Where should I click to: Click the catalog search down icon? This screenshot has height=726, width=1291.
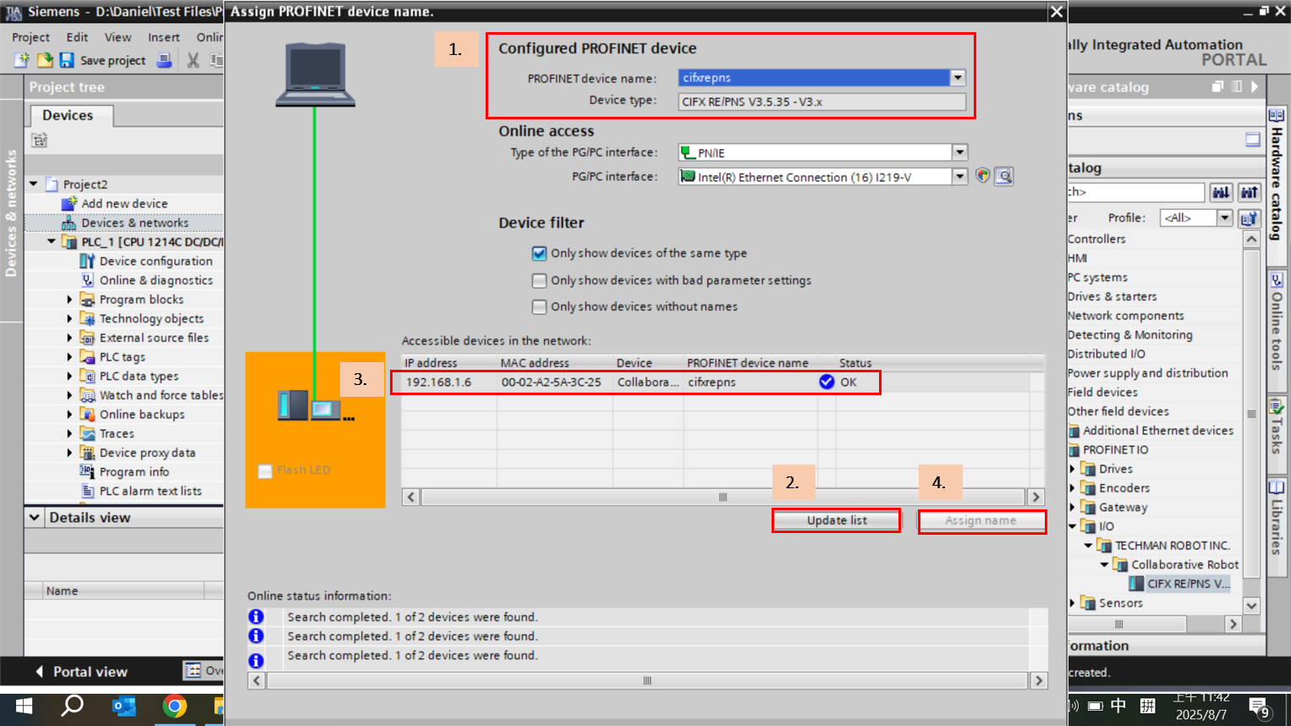point(1221,192)
